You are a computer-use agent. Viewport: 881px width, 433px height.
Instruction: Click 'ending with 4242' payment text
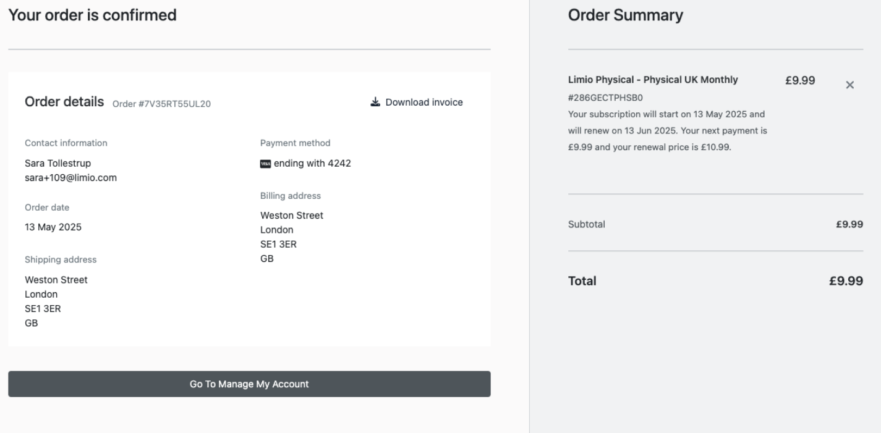(312, 164)
